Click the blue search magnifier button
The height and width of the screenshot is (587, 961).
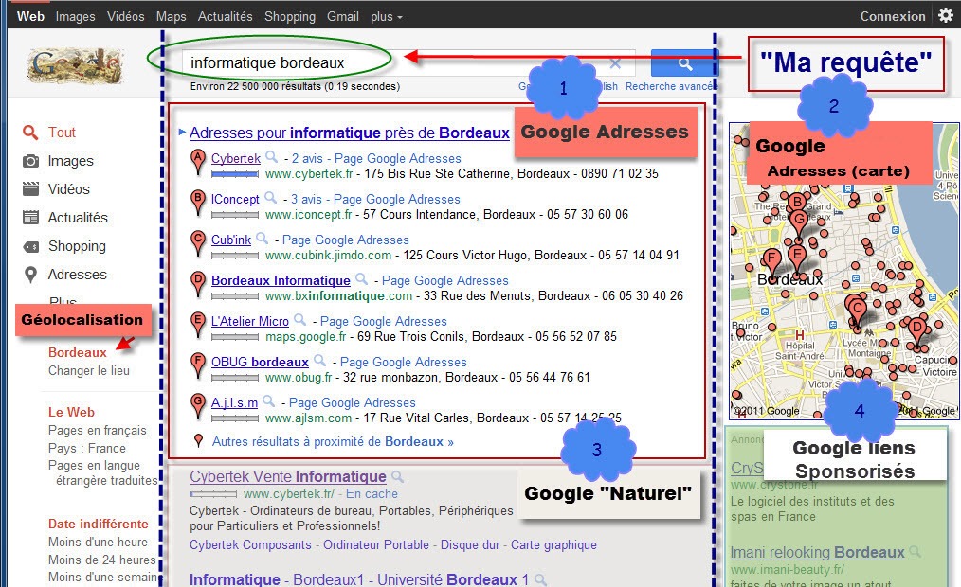click(684, 63)
